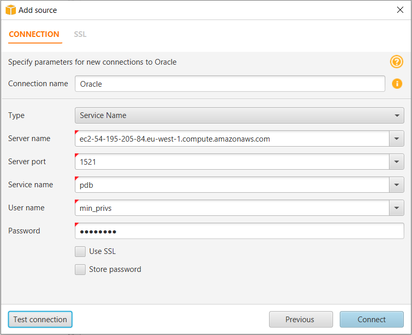Viewport: 412px width, 335px height.
Task: Click the Test connection button
Action: click(40, 319)
